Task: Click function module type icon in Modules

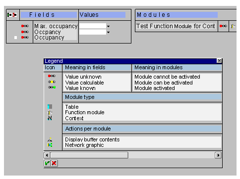Action: click(233, 26)
